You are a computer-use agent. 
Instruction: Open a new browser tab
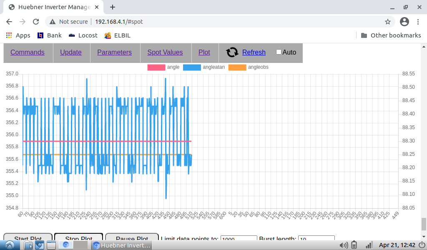click(x=113, y=7)
